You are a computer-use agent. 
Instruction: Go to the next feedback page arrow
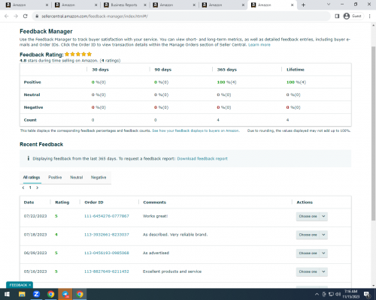tap(38, 187)
